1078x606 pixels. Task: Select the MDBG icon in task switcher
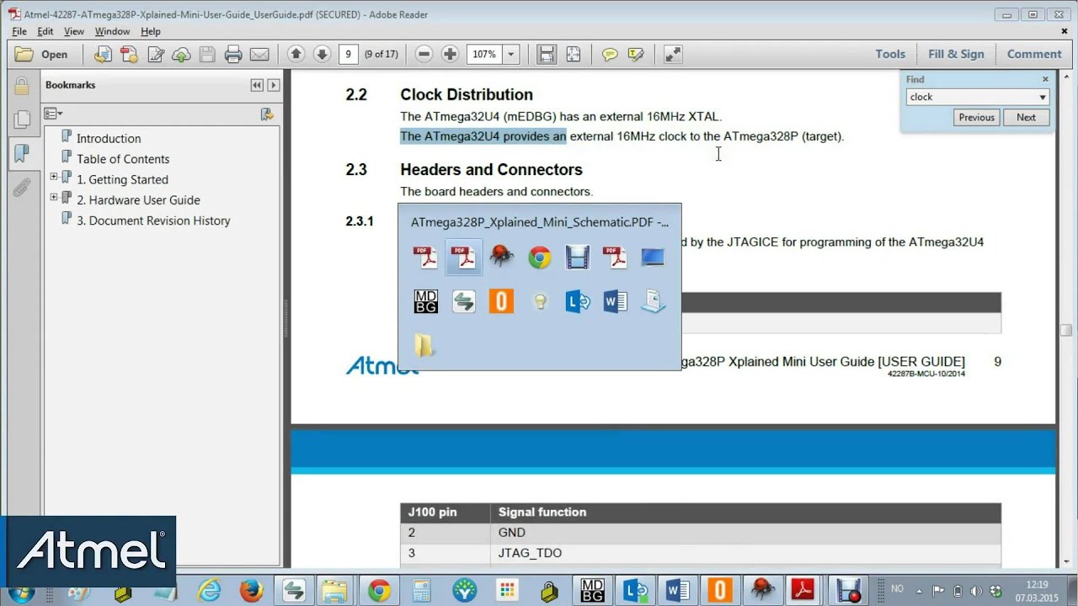426,301
